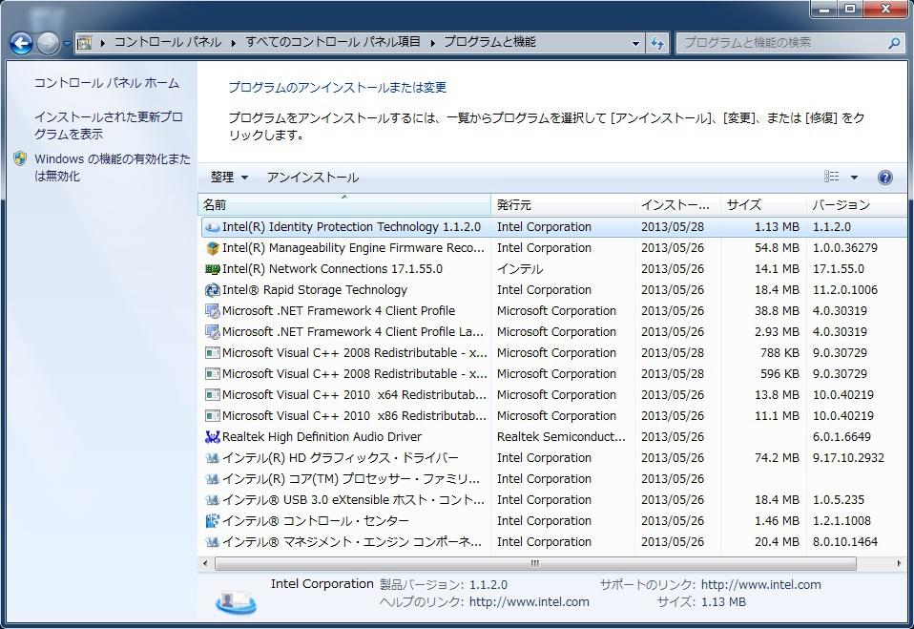This screenshot has height=629, width=914.
Task: Click the Forward navigation arrow button
Action: point(48,43)
